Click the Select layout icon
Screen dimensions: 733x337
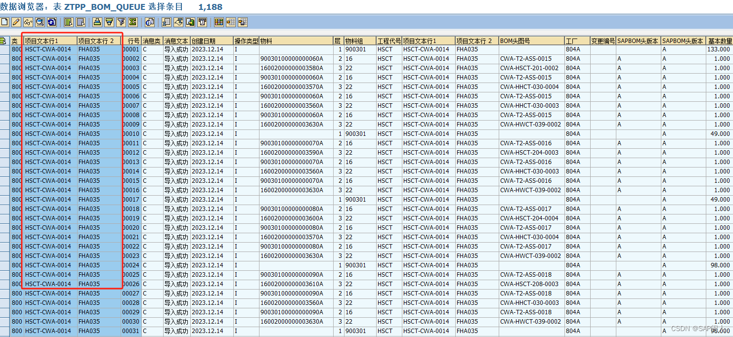pyautogui.click(x=231, y=22)
